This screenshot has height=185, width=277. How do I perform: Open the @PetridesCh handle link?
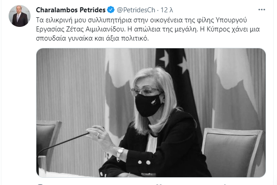pos(136,10)
